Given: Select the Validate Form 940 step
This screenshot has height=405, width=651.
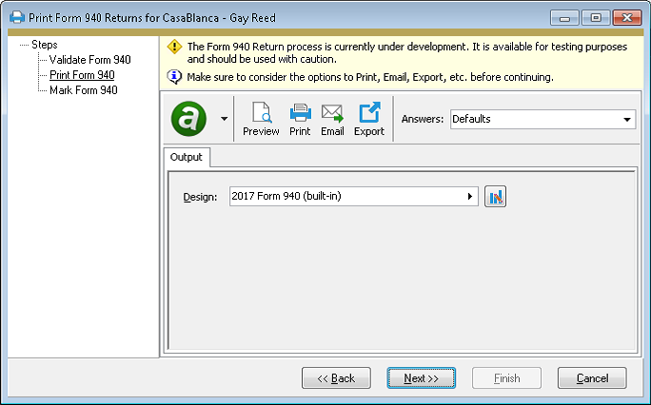Looking at the screenshot, I should [90, 60].
